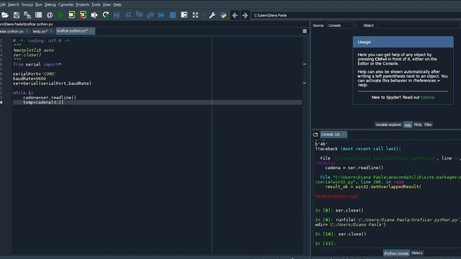The image size is (461, 259).
Task: Open Preferences via wrench icon
Action: click(x=212, y=15)
